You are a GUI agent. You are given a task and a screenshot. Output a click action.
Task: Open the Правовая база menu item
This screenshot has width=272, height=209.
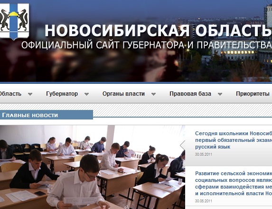pos(190,94)
